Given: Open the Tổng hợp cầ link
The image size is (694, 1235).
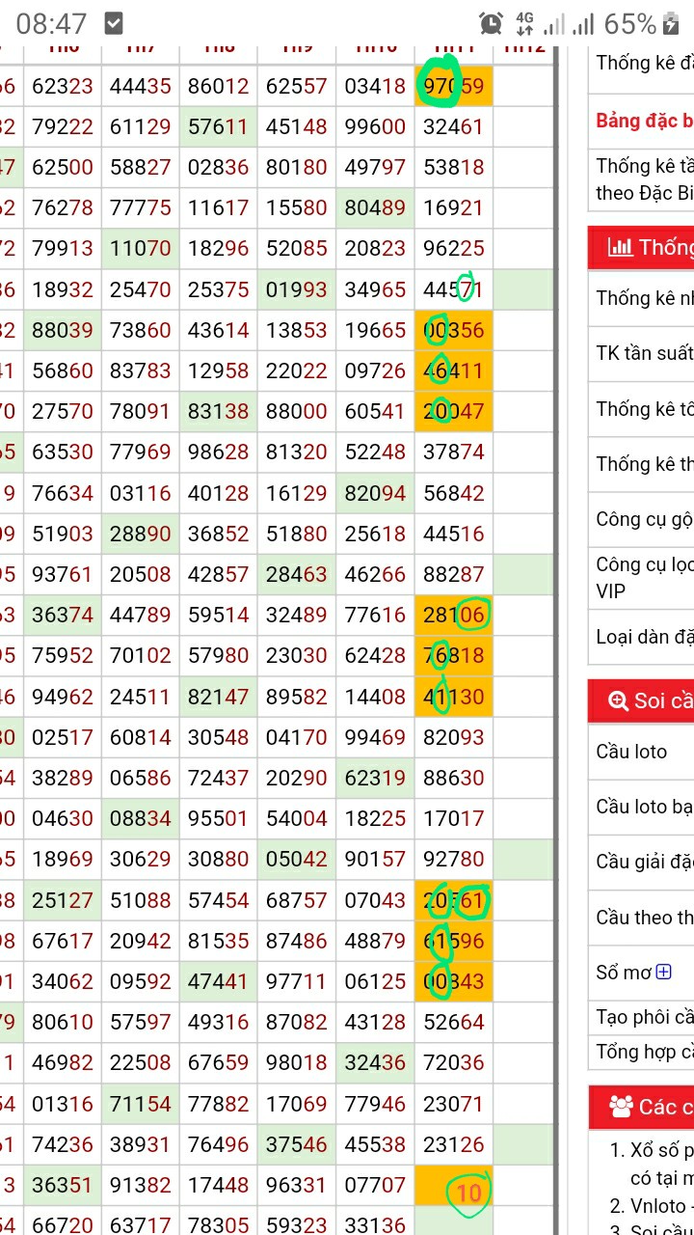Looking at the screenshot, I should [644, 1052].
